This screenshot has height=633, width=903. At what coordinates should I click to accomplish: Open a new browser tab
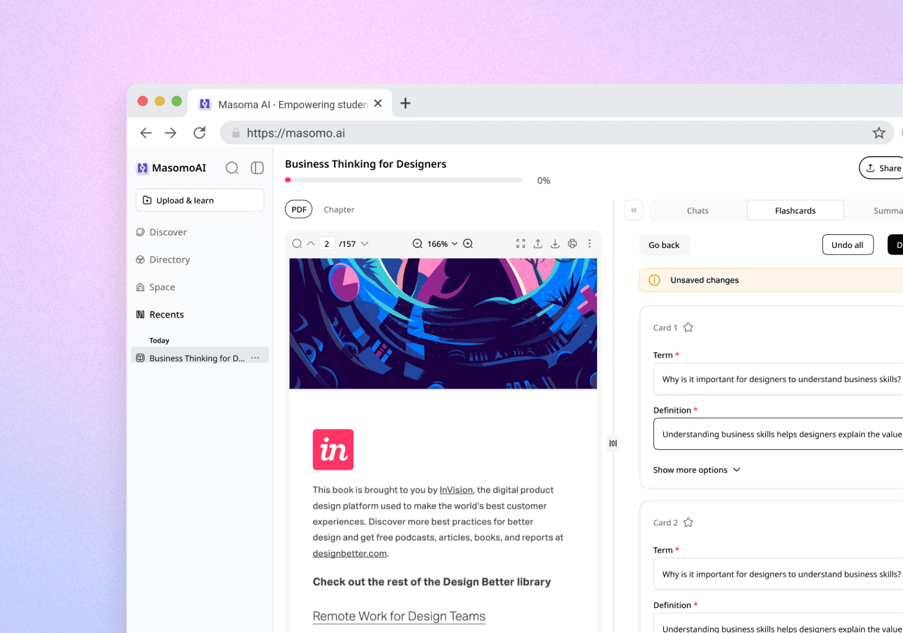(406, 103)
